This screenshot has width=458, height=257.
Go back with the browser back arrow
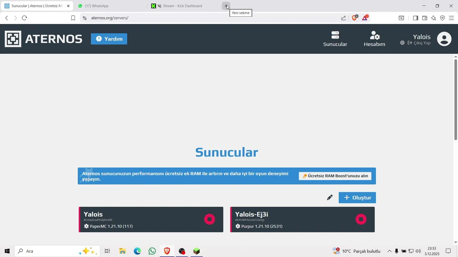[x=6, y=18]
